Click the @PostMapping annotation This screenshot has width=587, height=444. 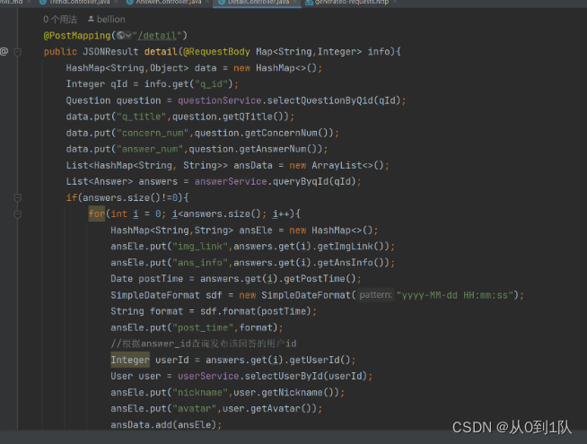(77, 36)
